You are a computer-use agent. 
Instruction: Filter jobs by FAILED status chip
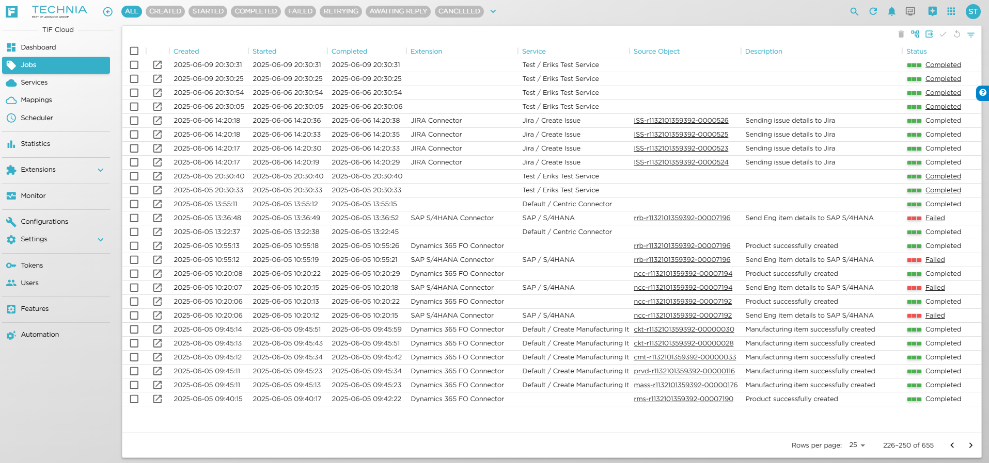(x=300, y=11)
